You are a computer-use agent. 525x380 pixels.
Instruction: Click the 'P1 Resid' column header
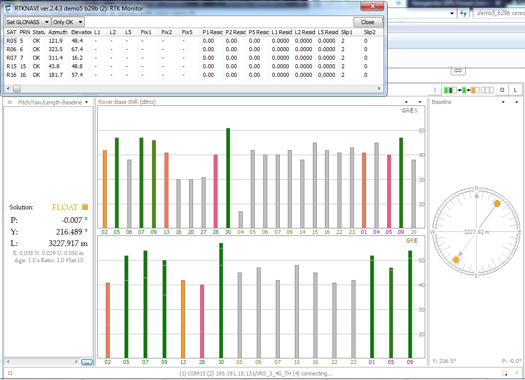coord(212,32)
